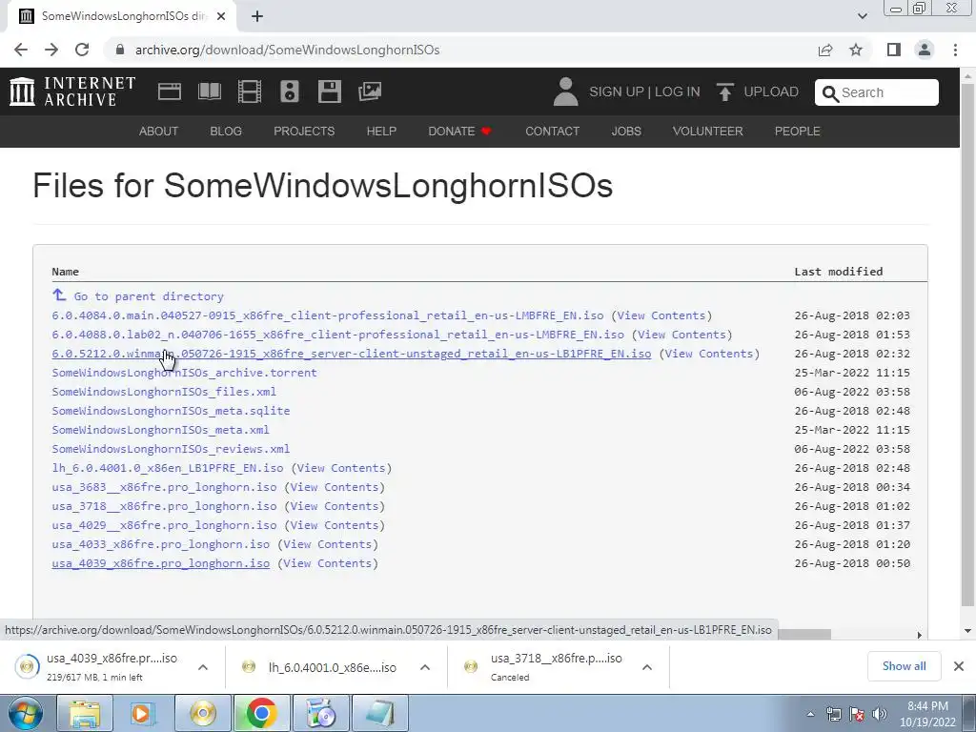Open the PEOPLE menu item
Image resolution: width=976 pixels, height=732 pixels.
pyautogui.click(x=798, y=132)
